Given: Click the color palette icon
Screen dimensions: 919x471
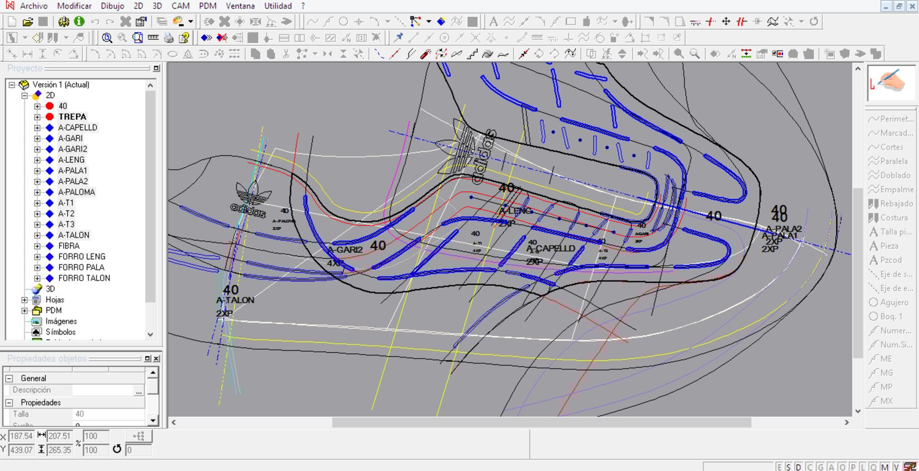Looking at the screenshot, I should [179, 21].
